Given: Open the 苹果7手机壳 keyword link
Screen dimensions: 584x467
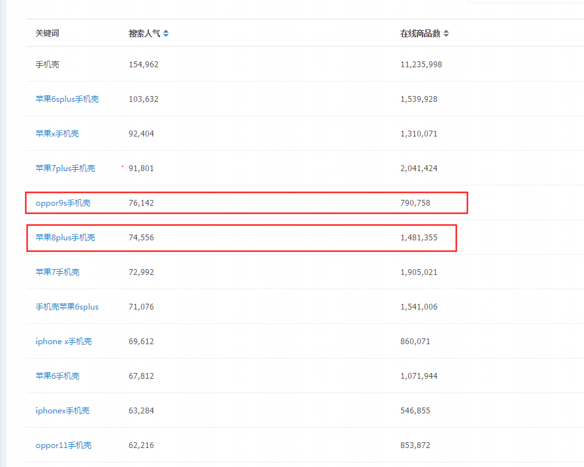Looking at the screenshot, I should (57, 272).
